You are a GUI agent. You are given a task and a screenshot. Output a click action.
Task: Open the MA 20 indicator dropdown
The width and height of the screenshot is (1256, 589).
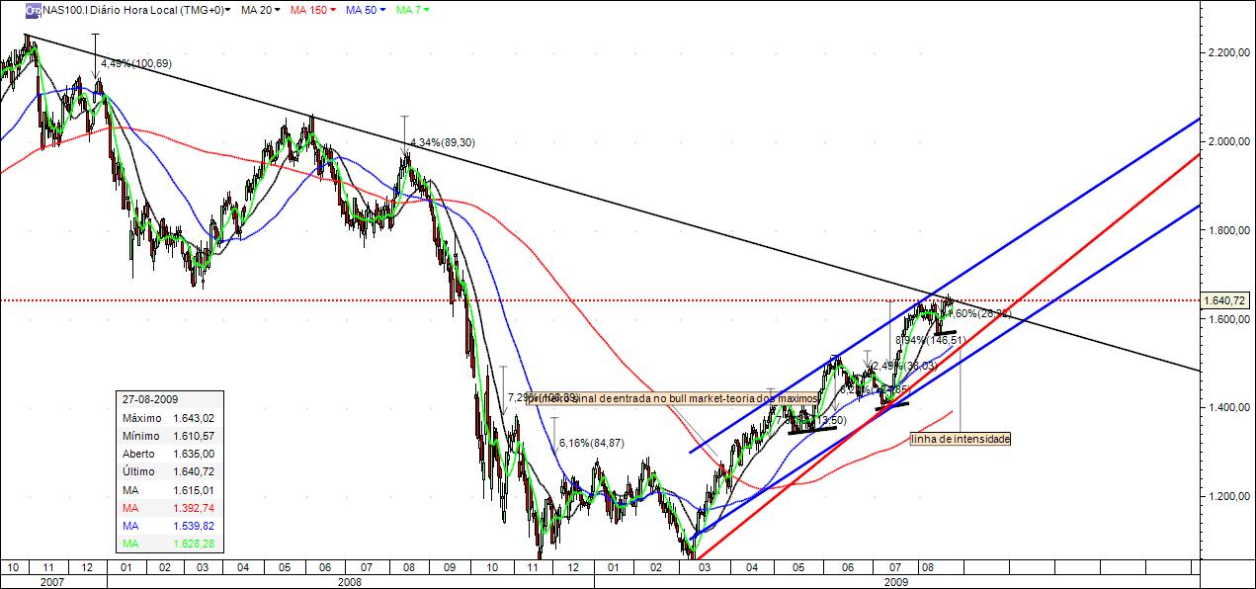(x=261, y=10)
